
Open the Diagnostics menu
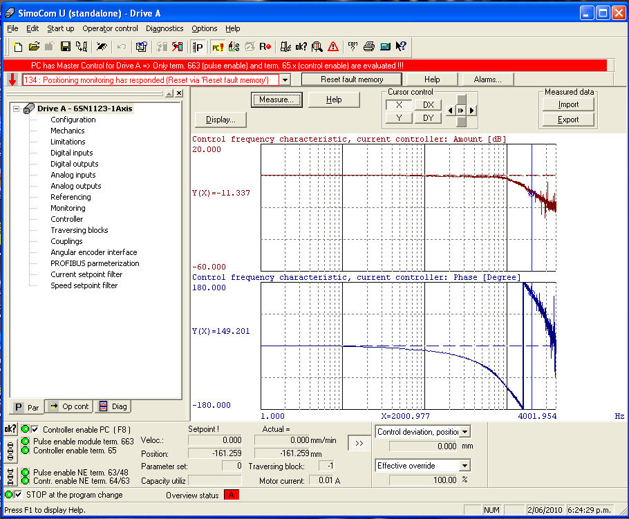(x=165, y=28)
